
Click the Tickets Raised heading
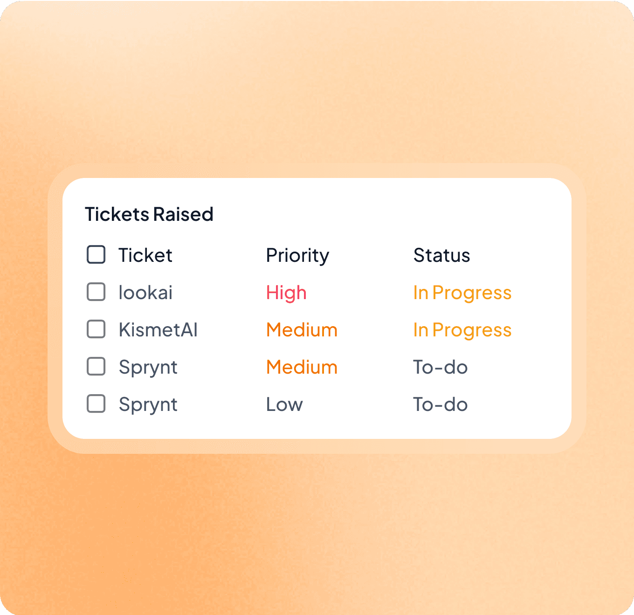(149, 214)
